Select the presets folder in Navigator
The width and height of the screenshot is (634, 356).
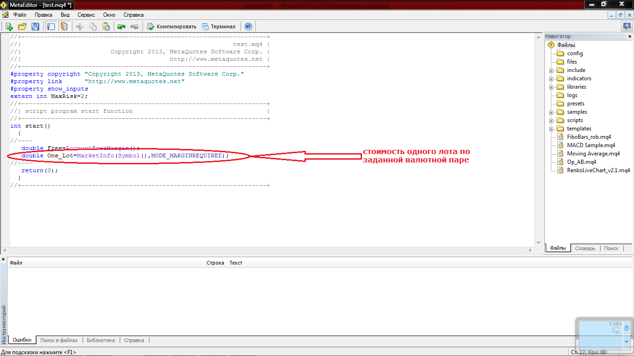click(576, 104)
